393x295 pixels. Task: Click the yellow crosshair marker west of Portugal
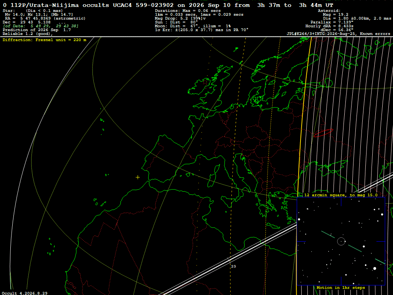(x=138, y=177)
